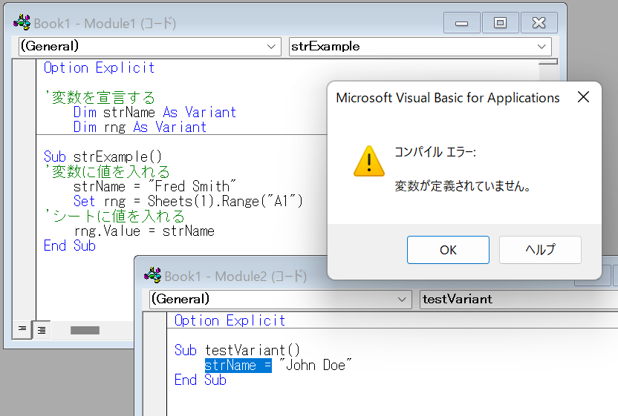Click End Sub in the Module2 window
This screenshot has width=618, height=416.
201,380
